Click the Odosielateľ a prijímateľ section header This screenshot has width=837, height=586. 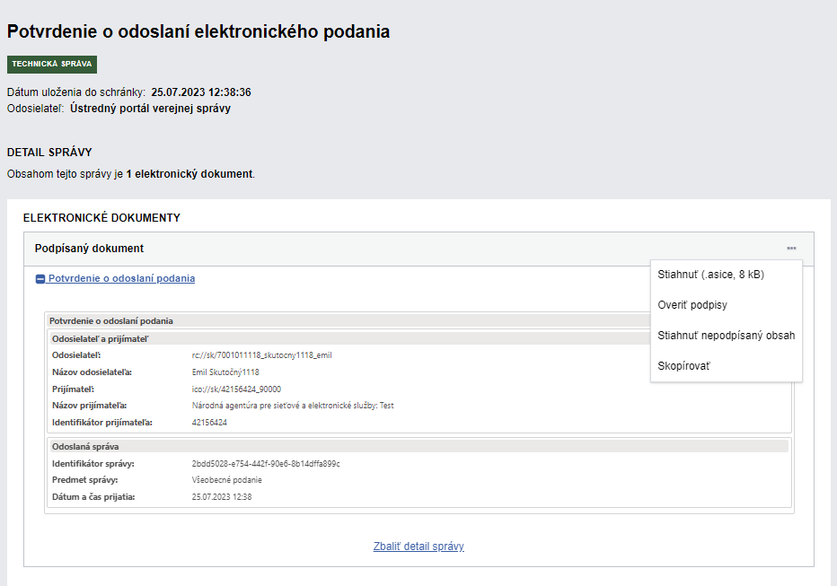pyautogui.click(x=100, y=338)
